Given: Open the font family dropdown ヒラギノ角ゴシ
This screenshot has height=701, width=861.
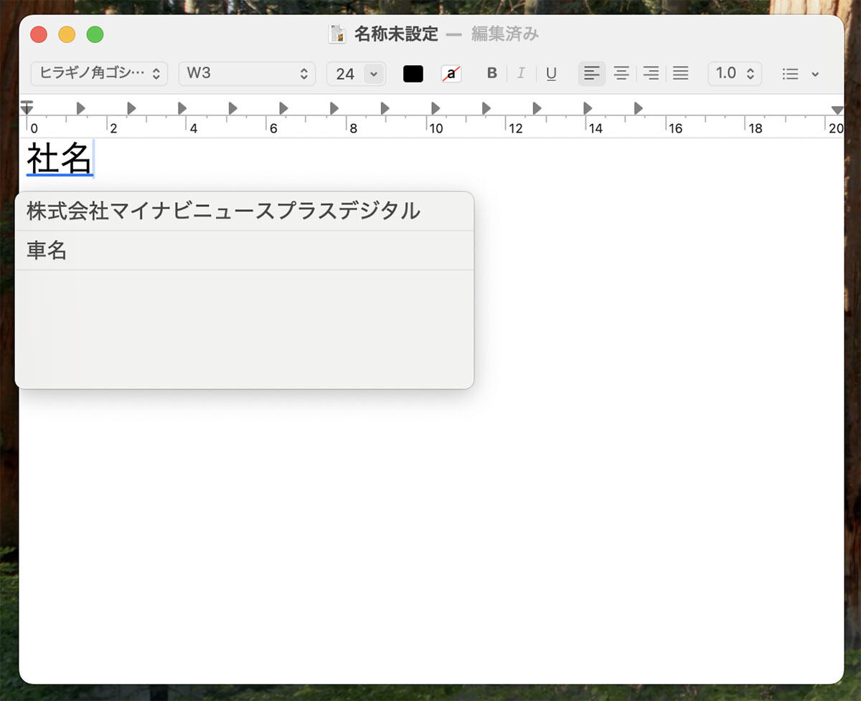Looking at the screenshot, I should pyautogui.click(x=99, y=73).
